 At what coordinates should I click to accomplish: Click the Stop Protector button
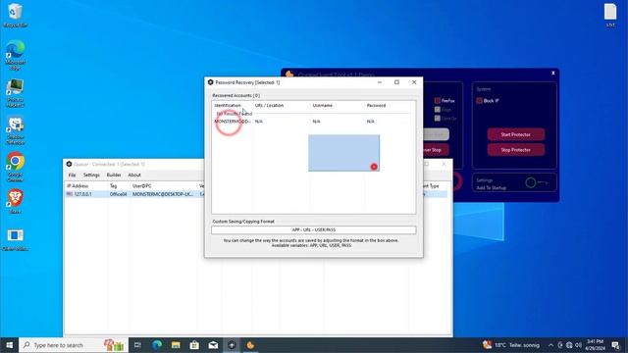[516, 150]
